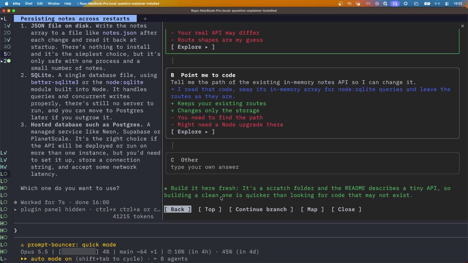
Task: Click the overlapping windows icon in menu bar
Action: click(x=416, y=4)
